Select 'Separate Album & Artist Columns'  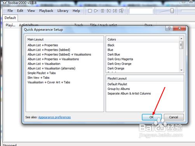tap(129, 93)
